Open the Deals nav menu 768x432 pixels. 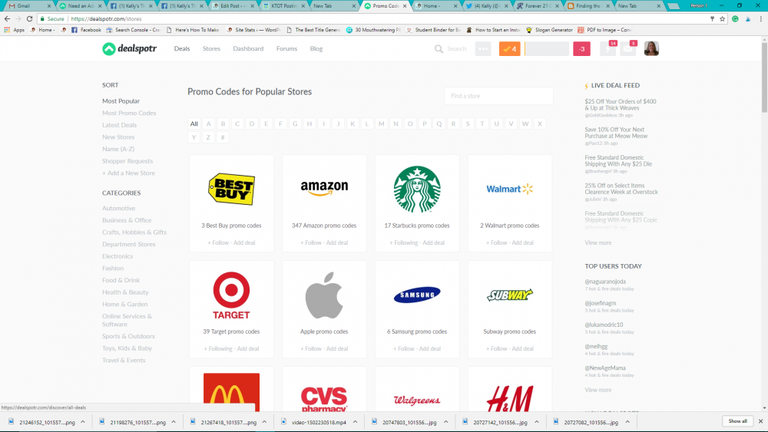[182, 48]
